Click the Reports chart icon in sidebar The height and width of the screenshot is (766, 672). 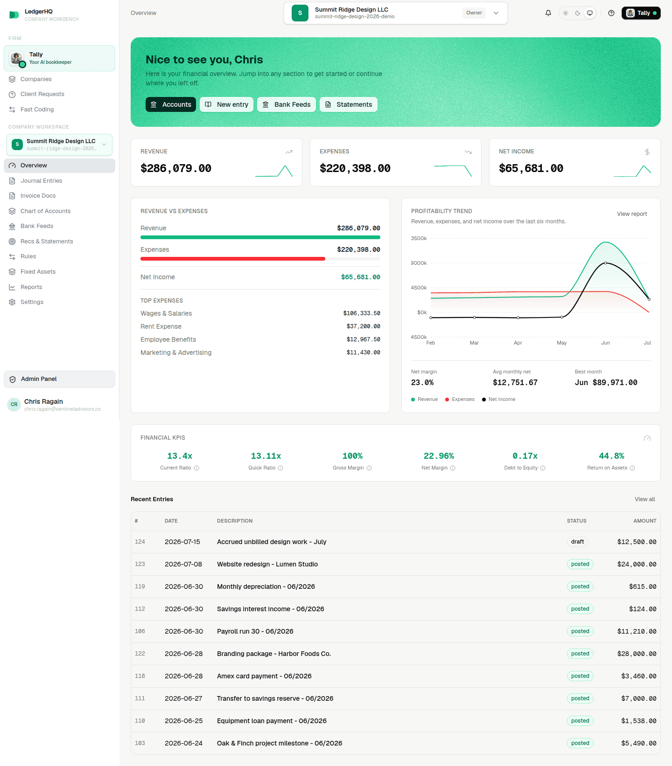click(12, 287)
